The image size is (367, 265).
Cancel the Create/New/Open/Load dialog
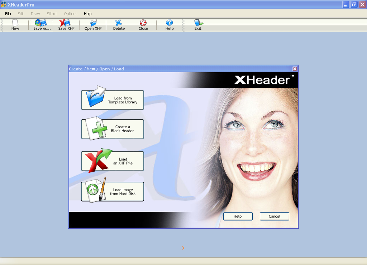tap(274, 216)
